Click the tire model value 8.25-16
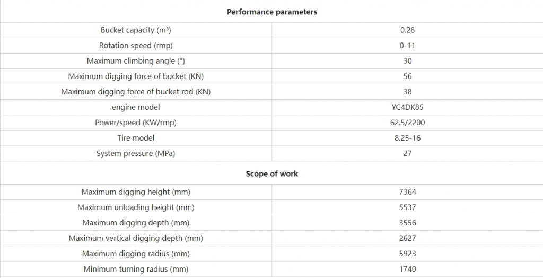 407,138
